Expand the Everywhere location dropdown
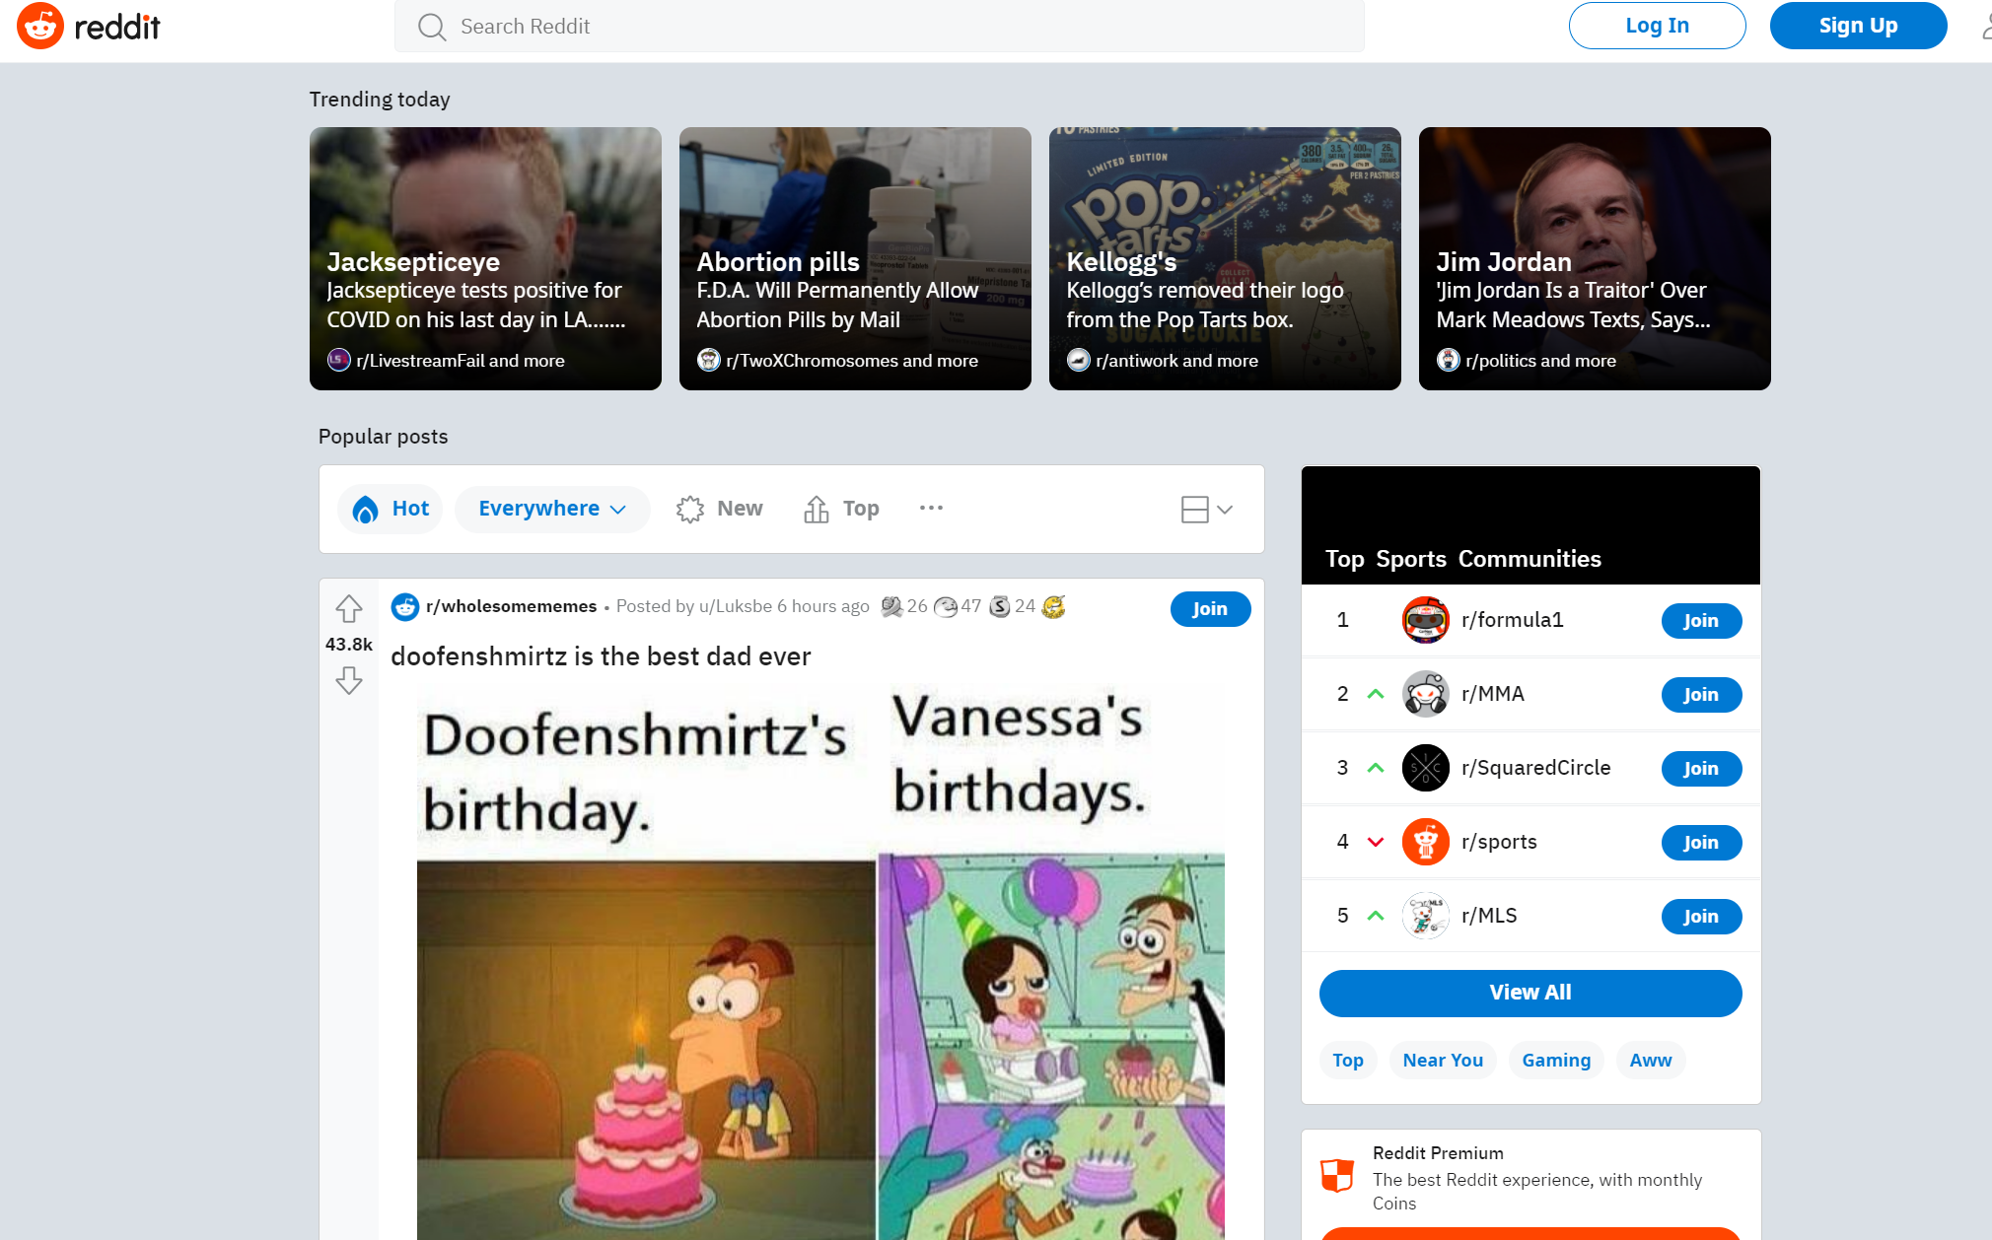Image resolution: width=1992 pixels, height=1240 pixels. (551, 508)
